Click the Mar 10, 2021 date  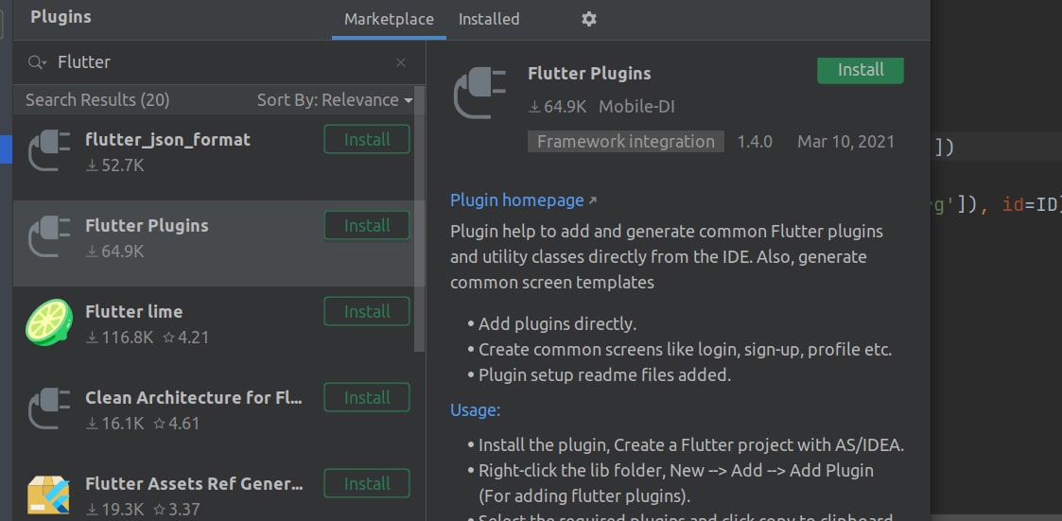(x=846, y=142)
